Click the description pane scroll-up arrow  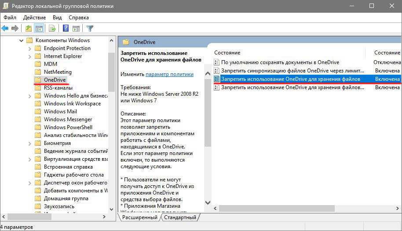pos(208,74)
